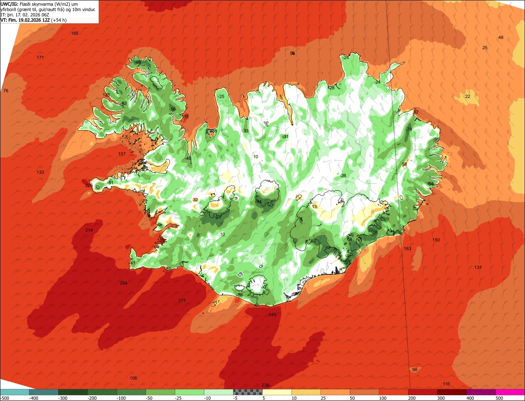525x401 pixels.
Task: Click the map value '163' off the southeast coast
Action: pyautogui.click(x=407, y=248)
